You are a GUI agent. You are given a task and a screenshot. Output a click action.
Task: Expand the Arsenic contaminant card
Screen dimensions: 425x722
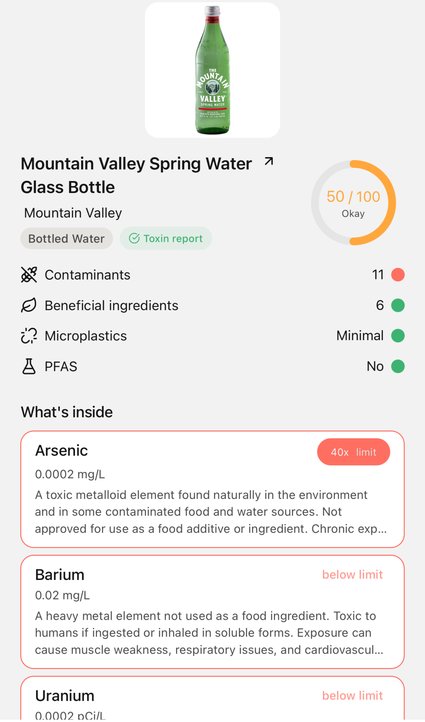[x=212, y=499]
